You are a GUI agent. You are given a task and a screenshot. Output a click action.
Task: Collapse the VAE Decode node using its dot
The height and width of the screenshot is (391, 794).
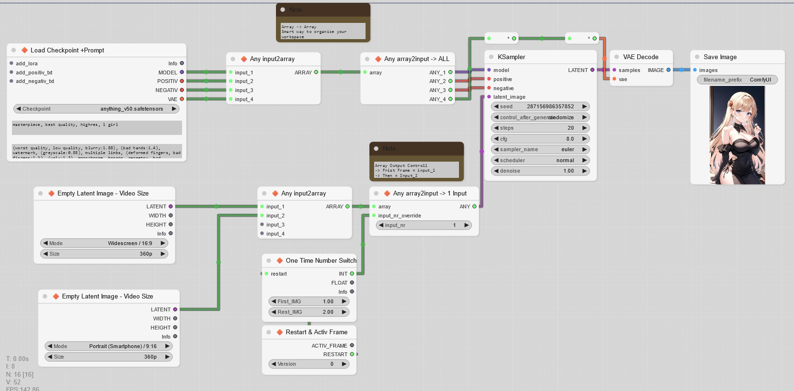click(617, 57)
